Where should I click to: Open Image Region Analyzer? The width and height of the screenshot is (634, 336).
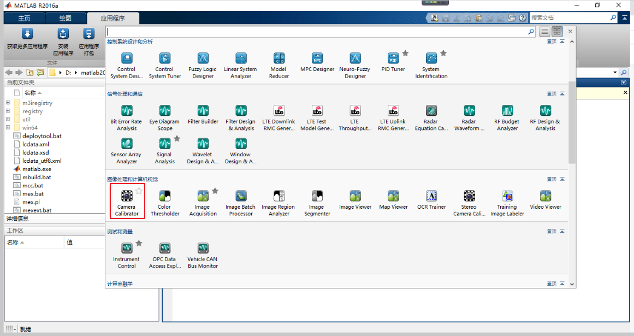279,203
